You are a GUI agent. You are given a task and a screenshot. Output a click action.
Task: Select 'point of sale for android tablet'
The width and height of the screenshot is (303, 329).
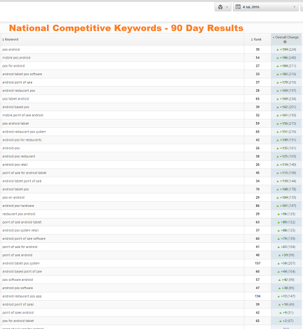point(24,173)
